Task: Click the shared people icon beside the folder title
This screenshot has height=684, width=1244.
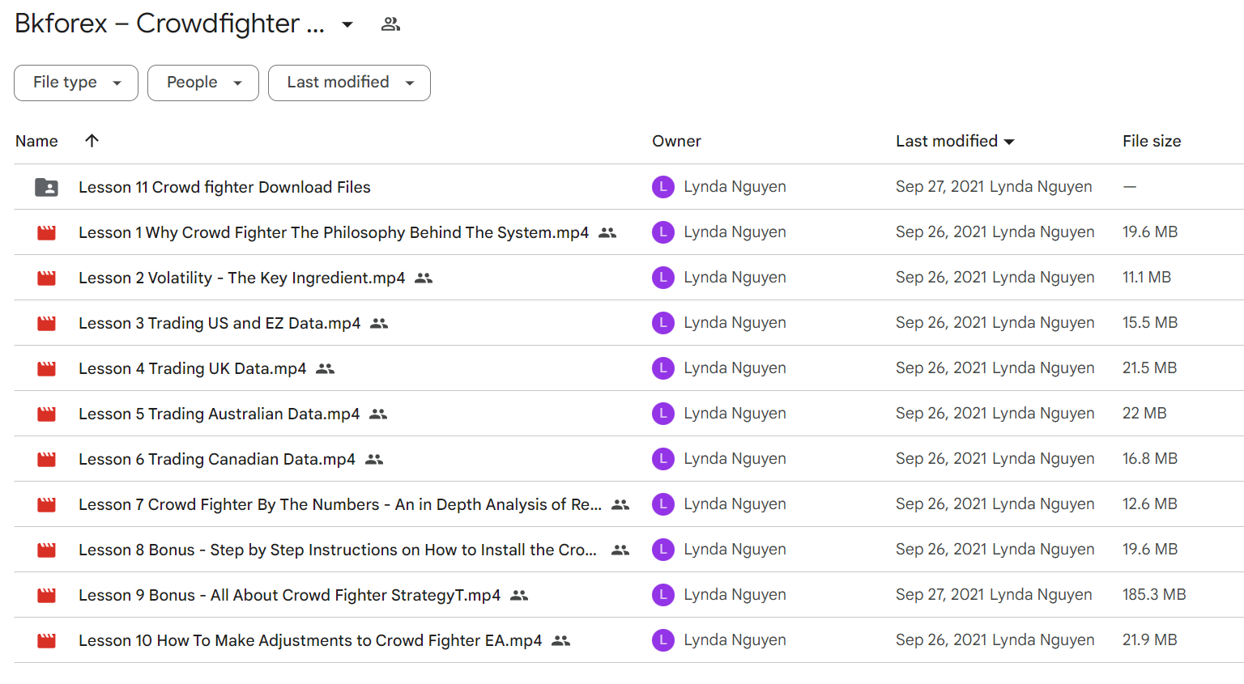Action: pos(390,24)
